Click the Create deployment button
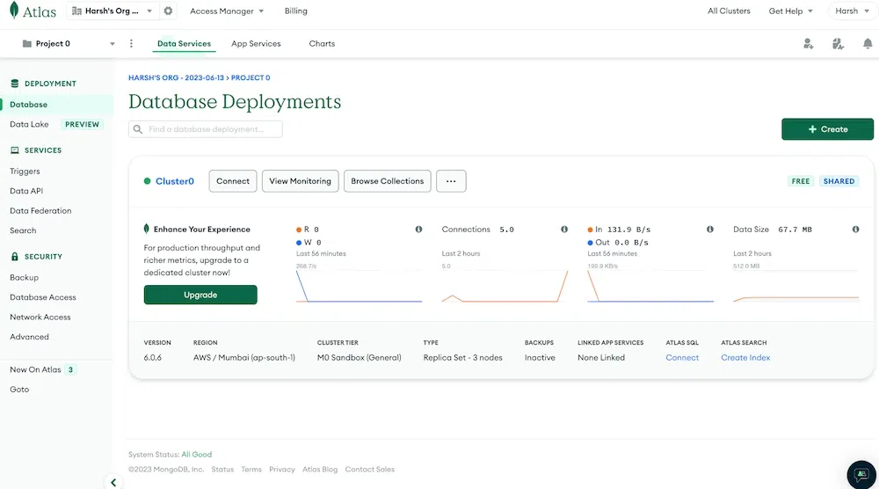The width and height of the screenshot is (879, 489). (x=827, y=129)
